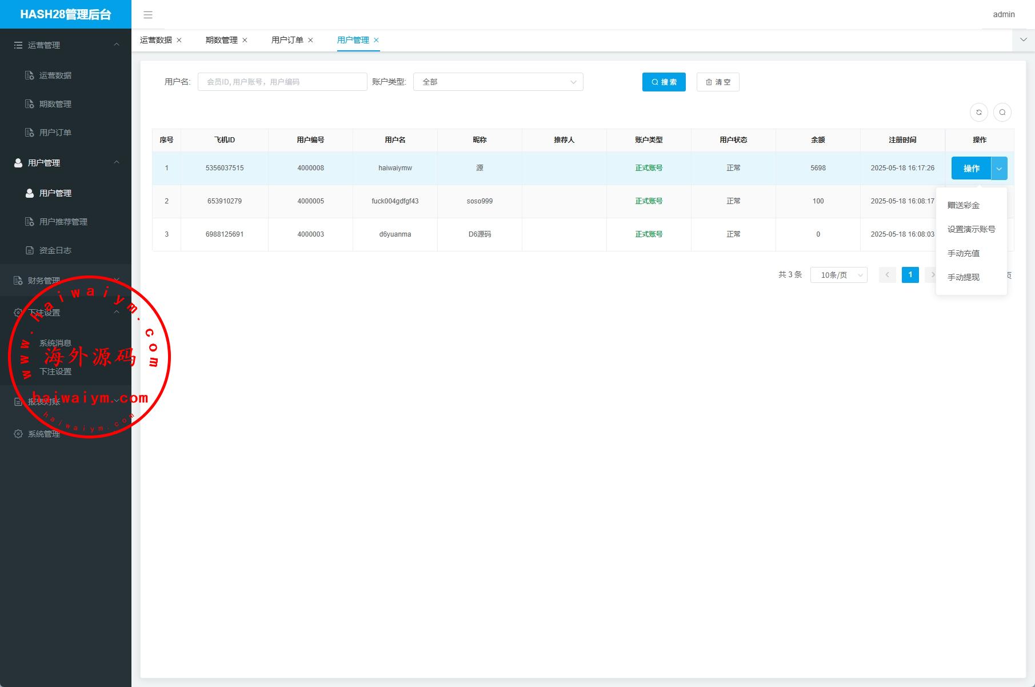Select 赠送彩金 from the dropdown menu
1035x687 pixels.
click(x=963, y=205)
